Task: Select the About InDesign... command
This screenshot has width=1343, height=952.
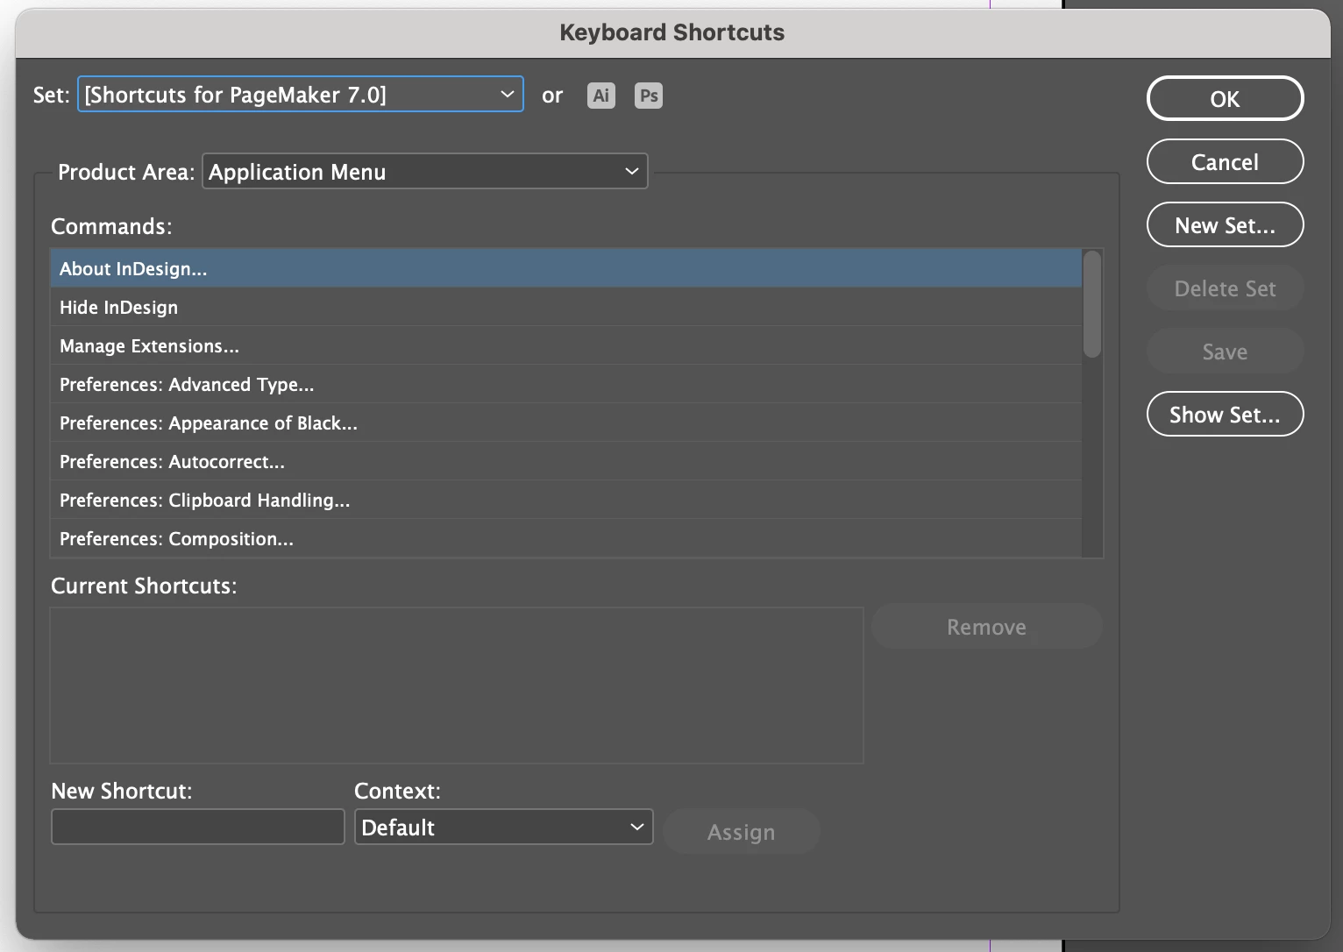Action: tap(566, 268)
